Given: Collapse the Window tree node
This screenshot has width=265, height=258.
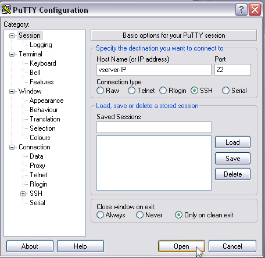Looking at the screenshot, I should tap(12, 91).
